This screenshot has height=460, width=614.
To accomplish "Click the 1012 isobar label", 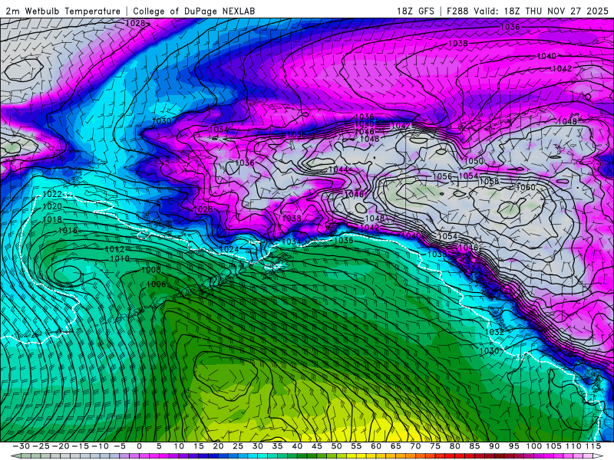I will (114, 250).
